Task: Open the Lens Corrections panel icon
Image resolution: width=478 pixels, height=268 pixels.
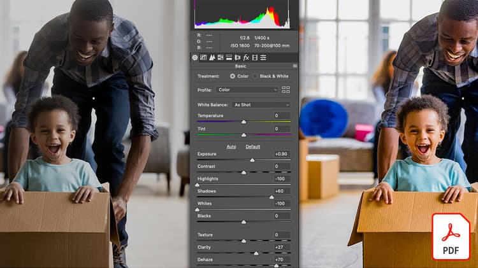Action: coord(238,57)
